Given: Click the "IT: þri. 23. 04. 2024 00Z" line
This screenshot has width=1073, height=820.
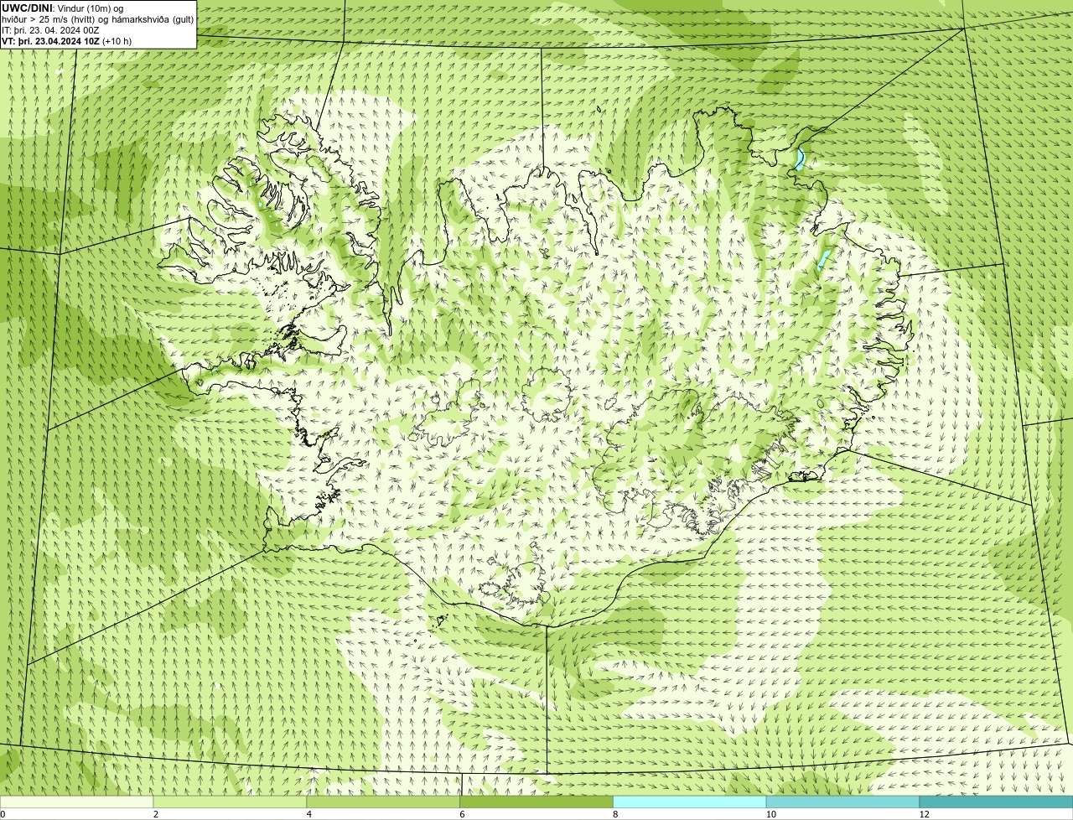Looking at the screenshot, I should coord(50,29).
